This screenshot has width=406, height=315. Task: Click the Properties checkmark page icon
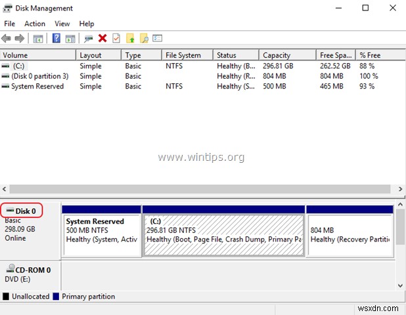pos(116,38)
